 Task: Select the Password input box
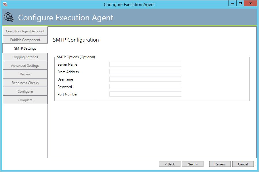145,87
